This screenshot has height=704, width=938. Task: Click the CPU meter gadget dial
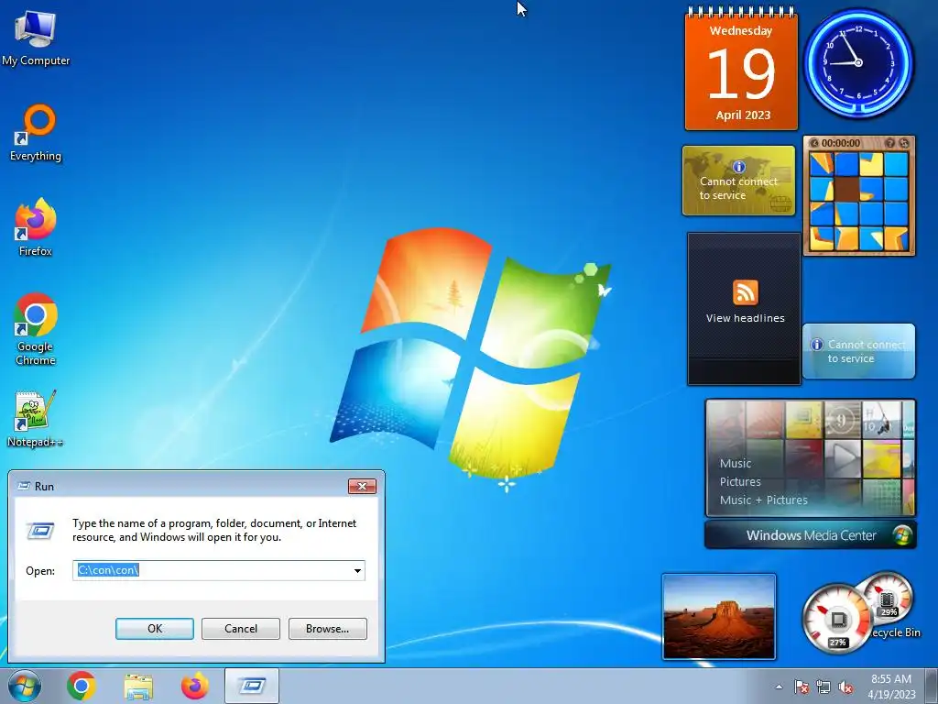pyautogui.click(x=836, y=619)
